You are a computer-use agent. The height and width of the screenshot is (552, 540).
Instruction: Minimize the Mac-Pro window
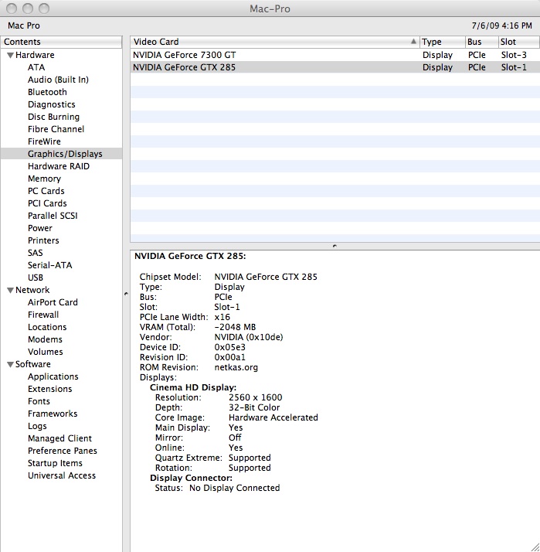(28, 9)
